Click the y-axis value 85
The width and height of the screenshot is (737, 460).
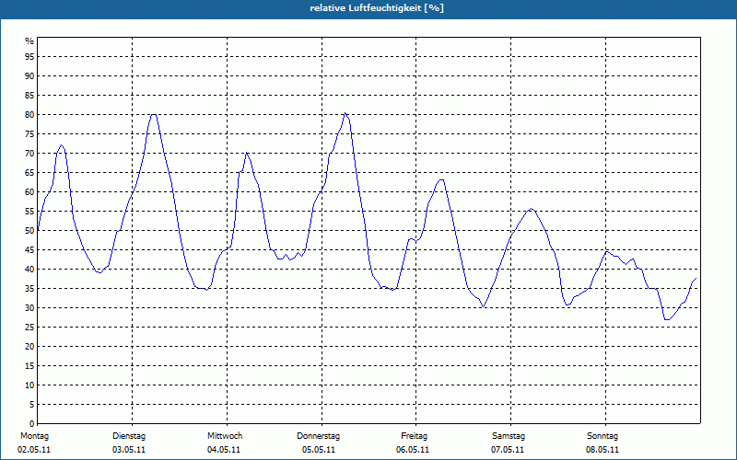29,96
